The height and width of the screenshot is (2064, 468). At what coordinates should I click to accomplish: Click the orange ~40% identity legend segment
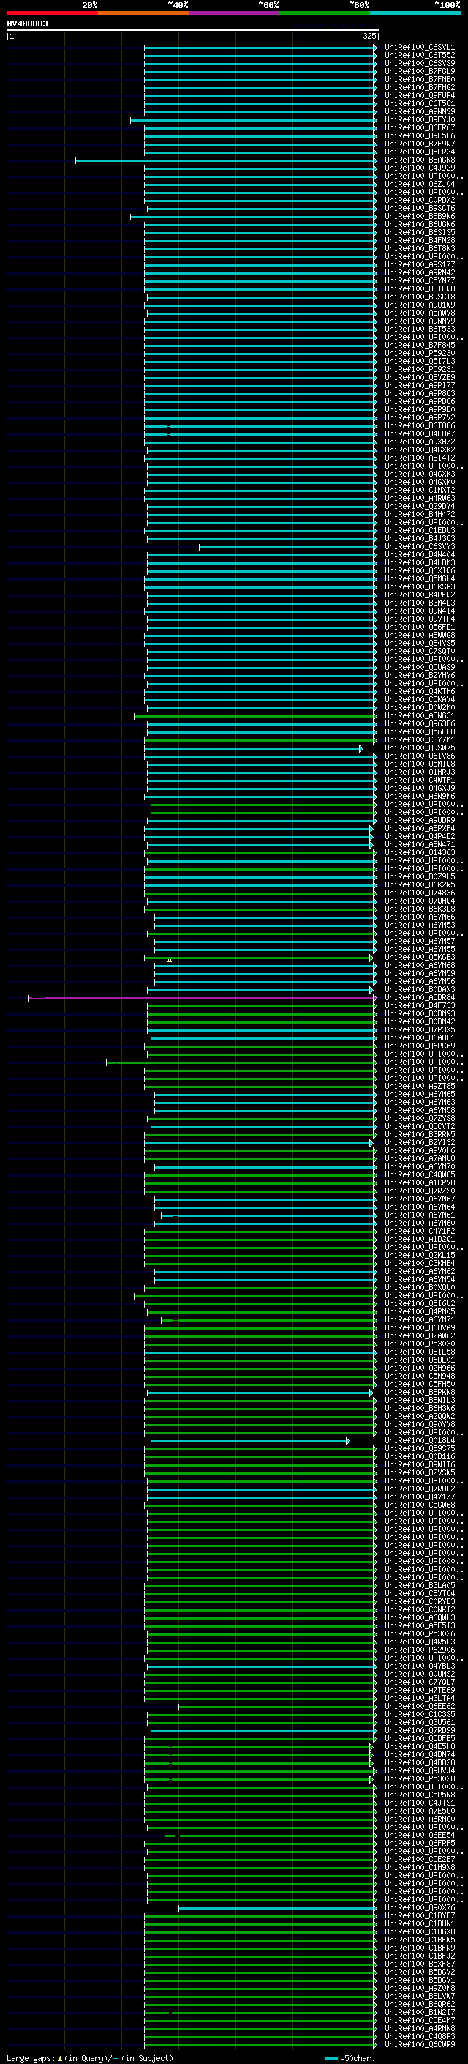pos(143,13)
